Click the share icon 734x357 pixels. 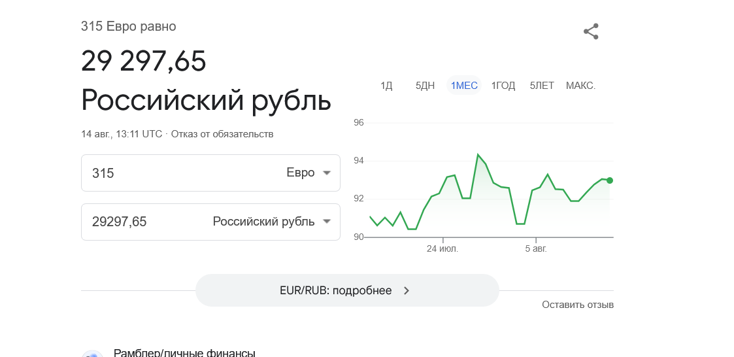592,31
